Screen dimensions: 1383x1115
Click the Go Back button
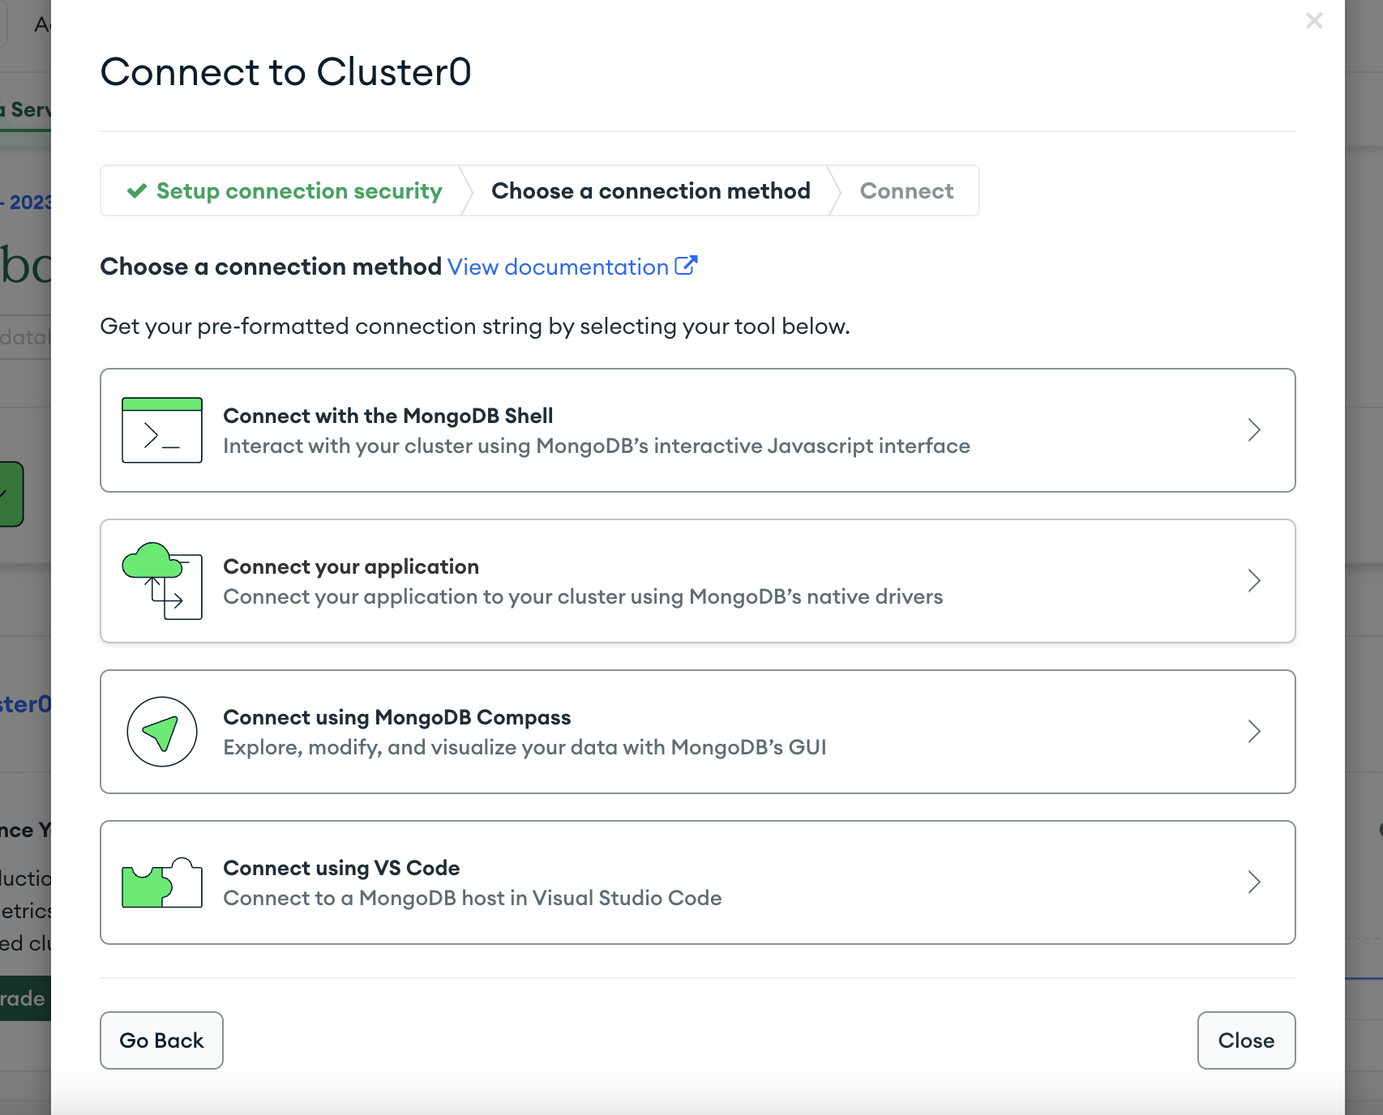point(161,1040)
